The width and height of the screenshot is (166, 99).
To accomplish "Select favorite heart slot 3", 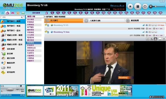I will [x=64, y=13].
